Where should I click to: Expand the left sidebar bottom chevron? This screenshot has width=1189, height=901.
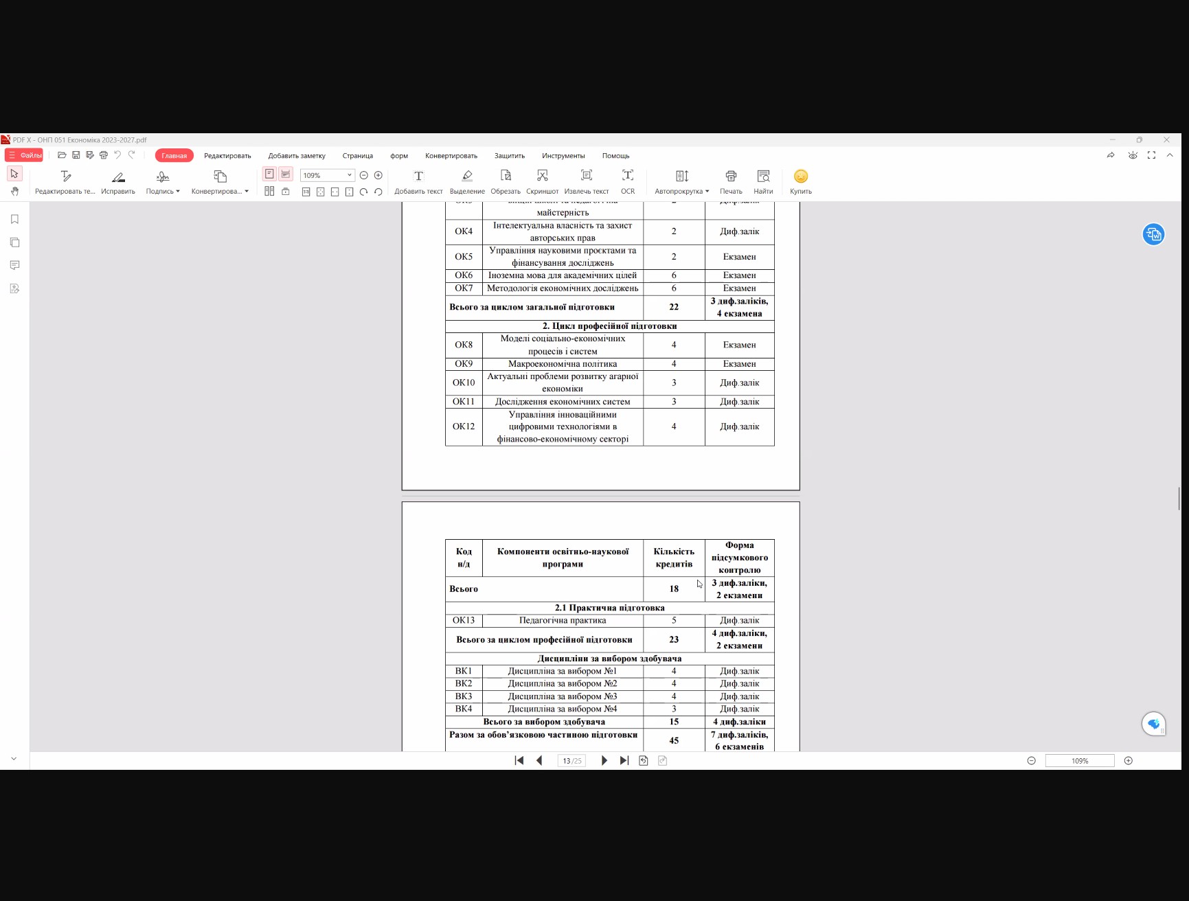click(x=14, y=759)
